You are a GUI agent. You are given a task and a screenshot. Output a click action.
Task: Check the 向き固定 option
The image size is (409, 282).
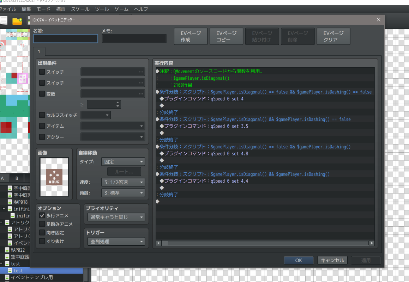(x=42, y=233)
